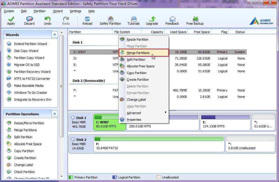This screenshot has height=182, width=279.
Task: Select the D: partition row
Action: coord(158,58)
